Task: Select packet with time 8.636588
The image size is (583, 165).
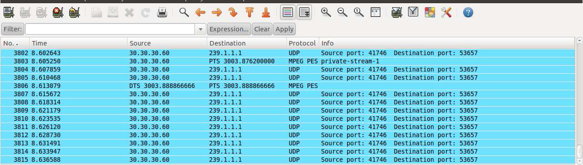Action: click(288, 160)
